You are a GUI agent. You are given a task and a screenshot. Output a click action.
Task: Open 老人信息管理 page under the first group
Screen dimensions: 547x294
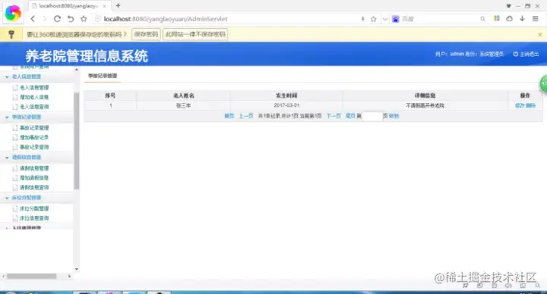coord(34,88)
